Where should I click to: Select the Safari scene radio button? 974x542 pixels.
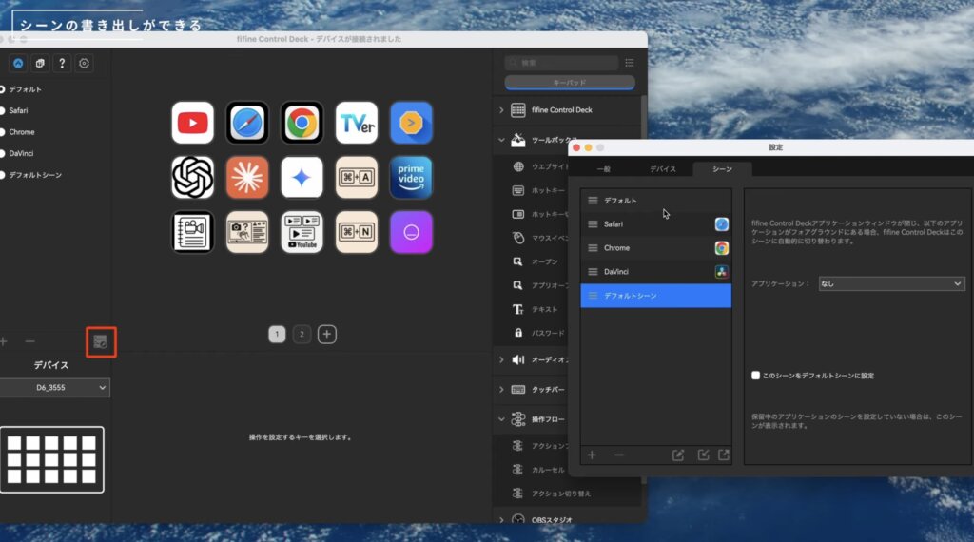(3, 110)
